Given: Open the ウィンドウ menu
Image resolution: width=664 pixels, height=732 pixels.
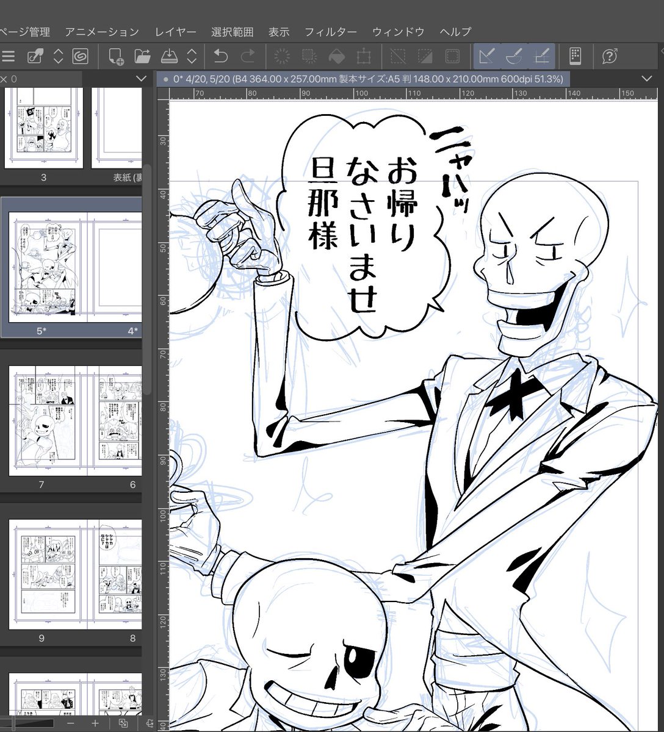Looking at the screenshot, I should (x=399, y=32).
